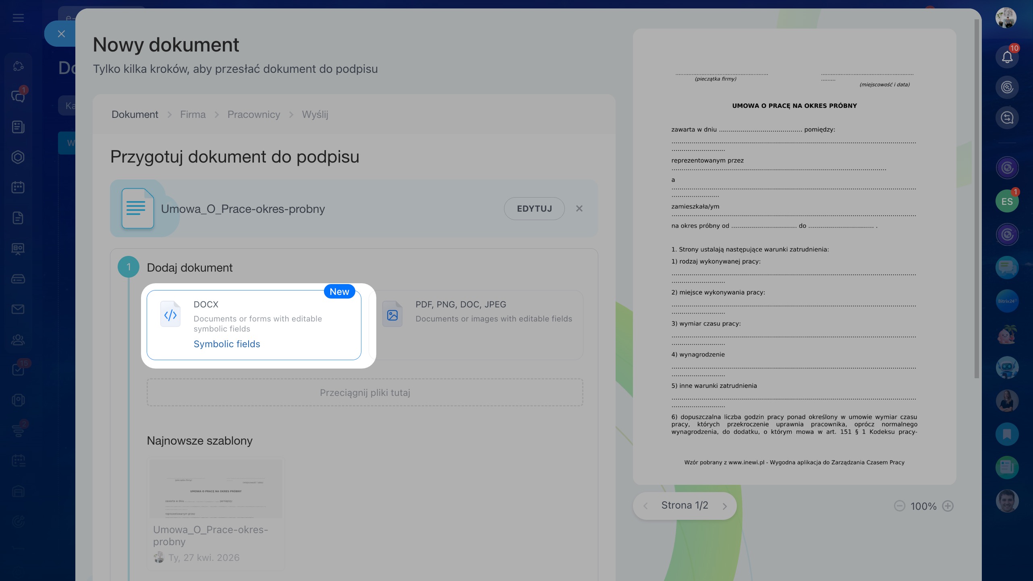Remove the uploaded Umowa_O_Prace-okres-probny file
1033x581 pixels.
click(x=579, y=208)
